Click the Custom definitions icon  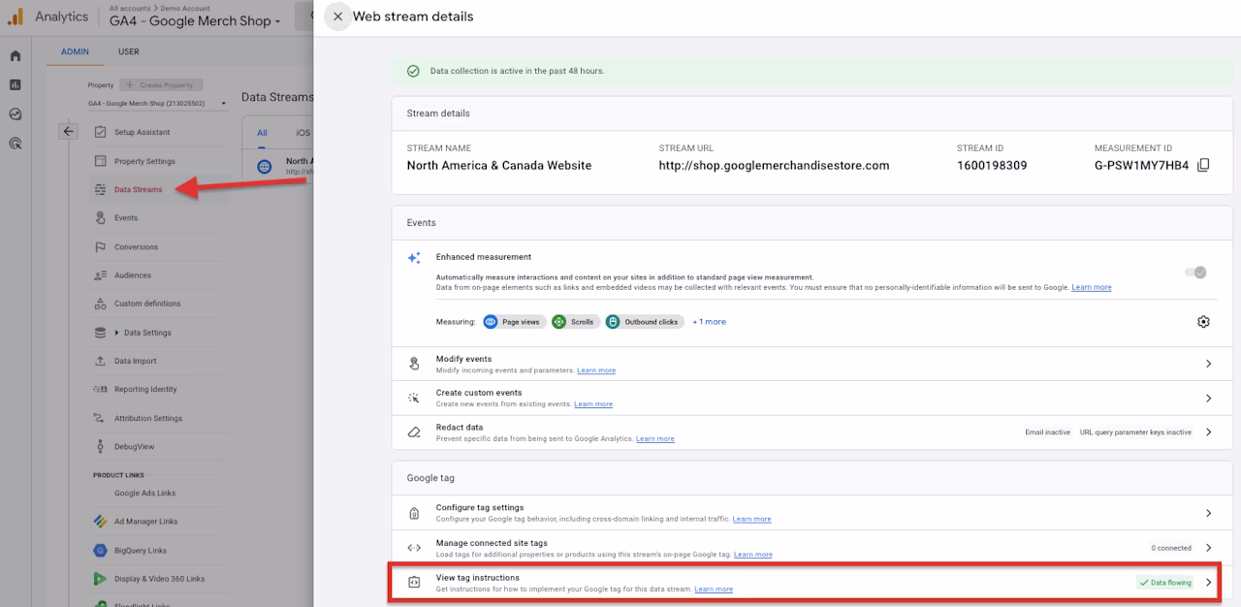click(x=100, y=303)
